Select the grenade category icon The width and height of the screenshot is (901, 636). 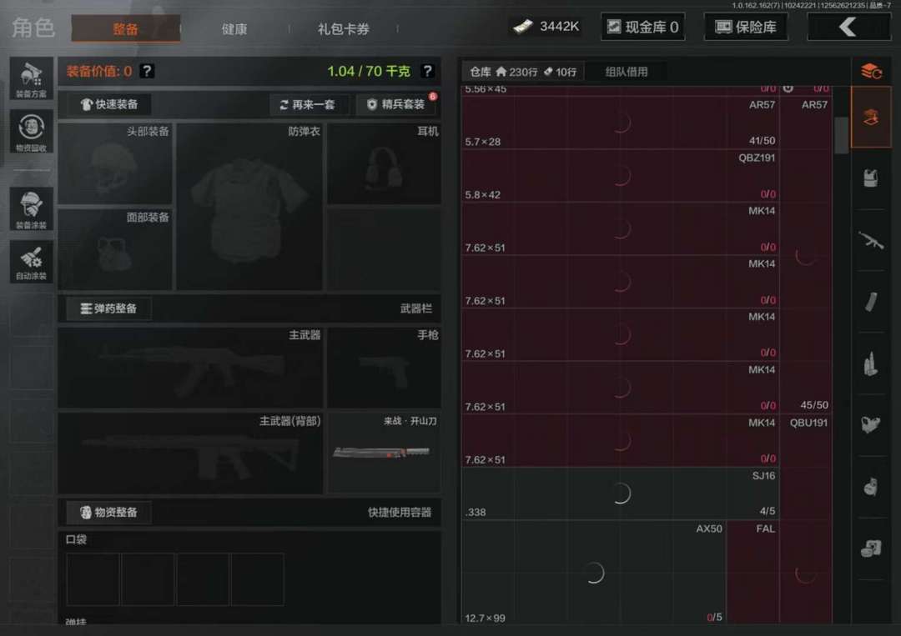pos(870,488)
